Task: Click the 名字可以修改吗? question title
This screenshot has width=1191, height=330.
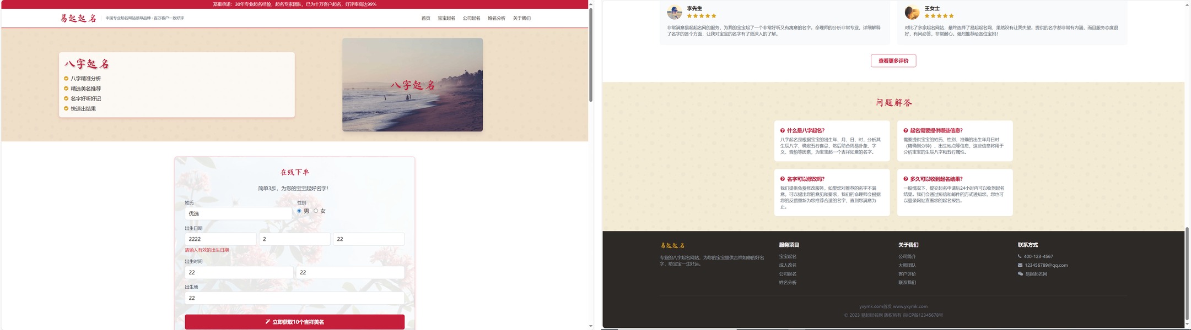Action: (x=806, y=179)
